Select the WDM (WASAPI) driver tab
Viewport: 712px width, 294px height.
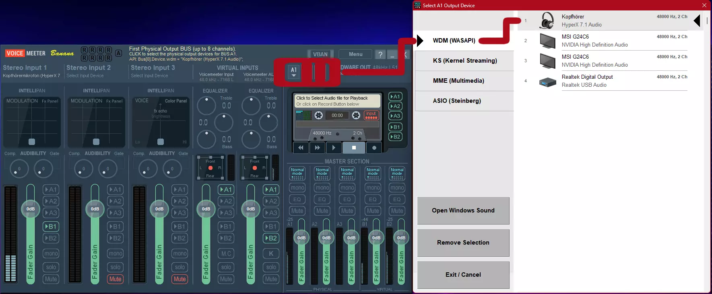tap(464, 41)
